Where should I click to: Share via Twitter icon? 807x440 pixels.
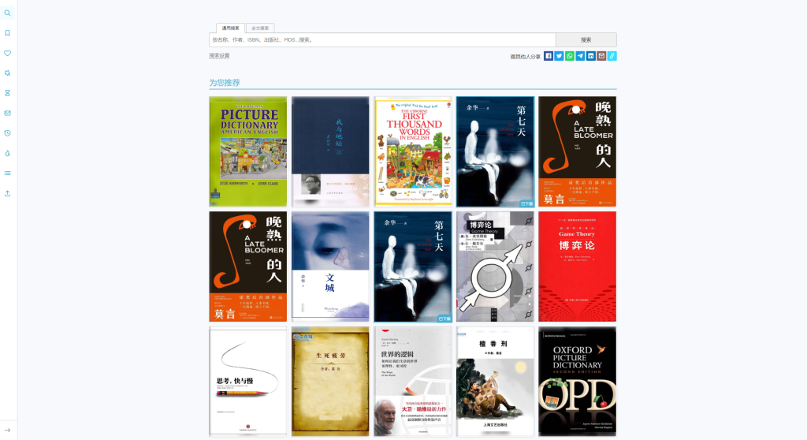click(559, 56)
